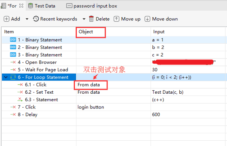Click the 6.2 Set Text step icon
Screen dimensions: 227x146
[x=20, y=92]
